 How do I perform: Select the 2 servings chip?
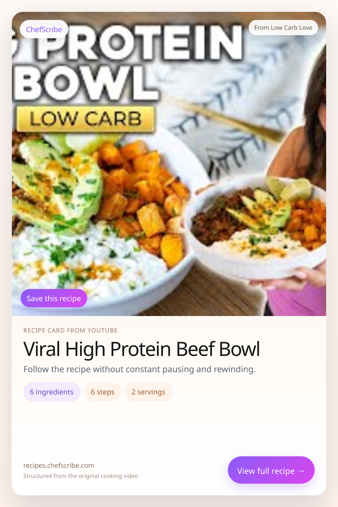[148, 392]
